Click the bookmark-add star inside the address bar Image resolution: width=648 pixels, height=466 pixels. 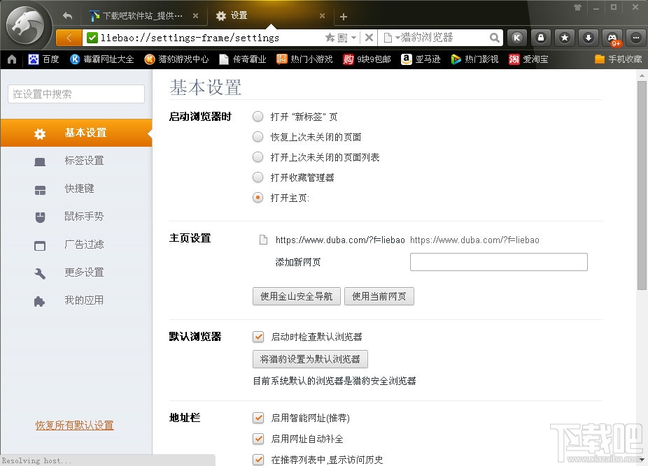pyautogui.click(x=329, y=38)
